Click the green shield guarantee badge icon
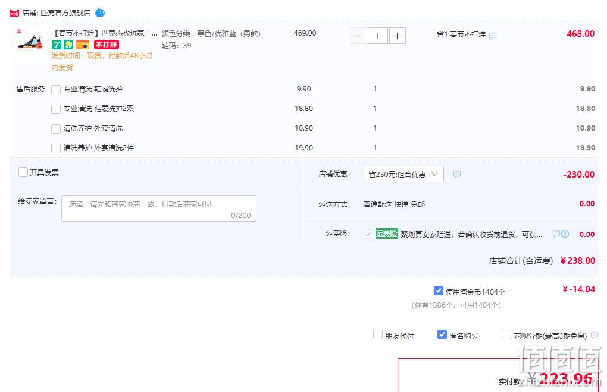 [68, 45]
